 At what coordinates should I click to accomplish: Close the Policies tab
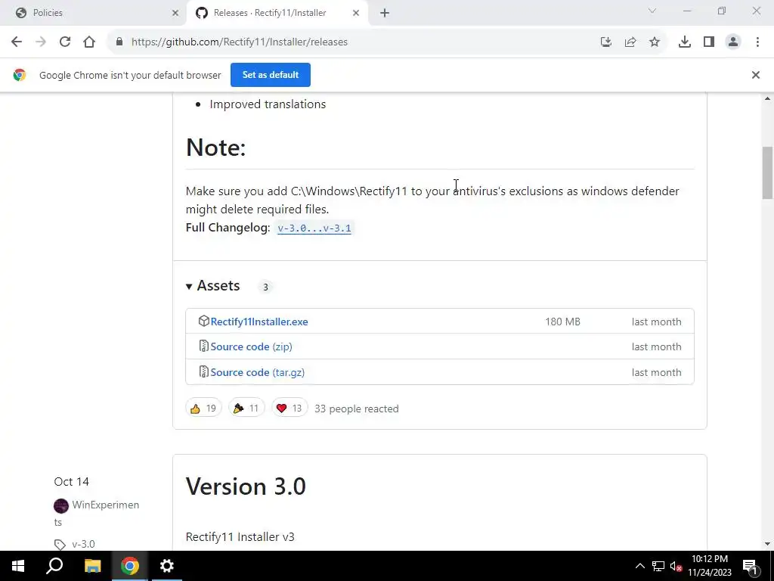(x=175, y=14)
